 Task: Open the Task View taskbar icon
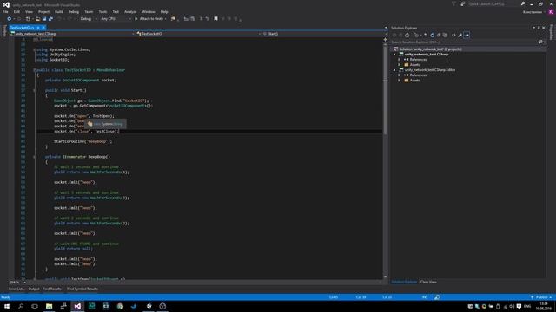(35, 306)
